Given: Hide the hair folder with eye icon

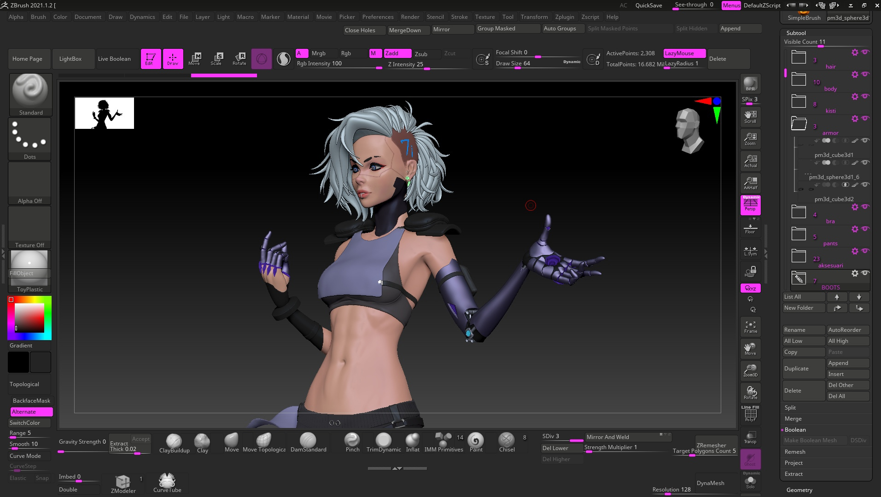Looking at the screenshot, I should point(865,52).
